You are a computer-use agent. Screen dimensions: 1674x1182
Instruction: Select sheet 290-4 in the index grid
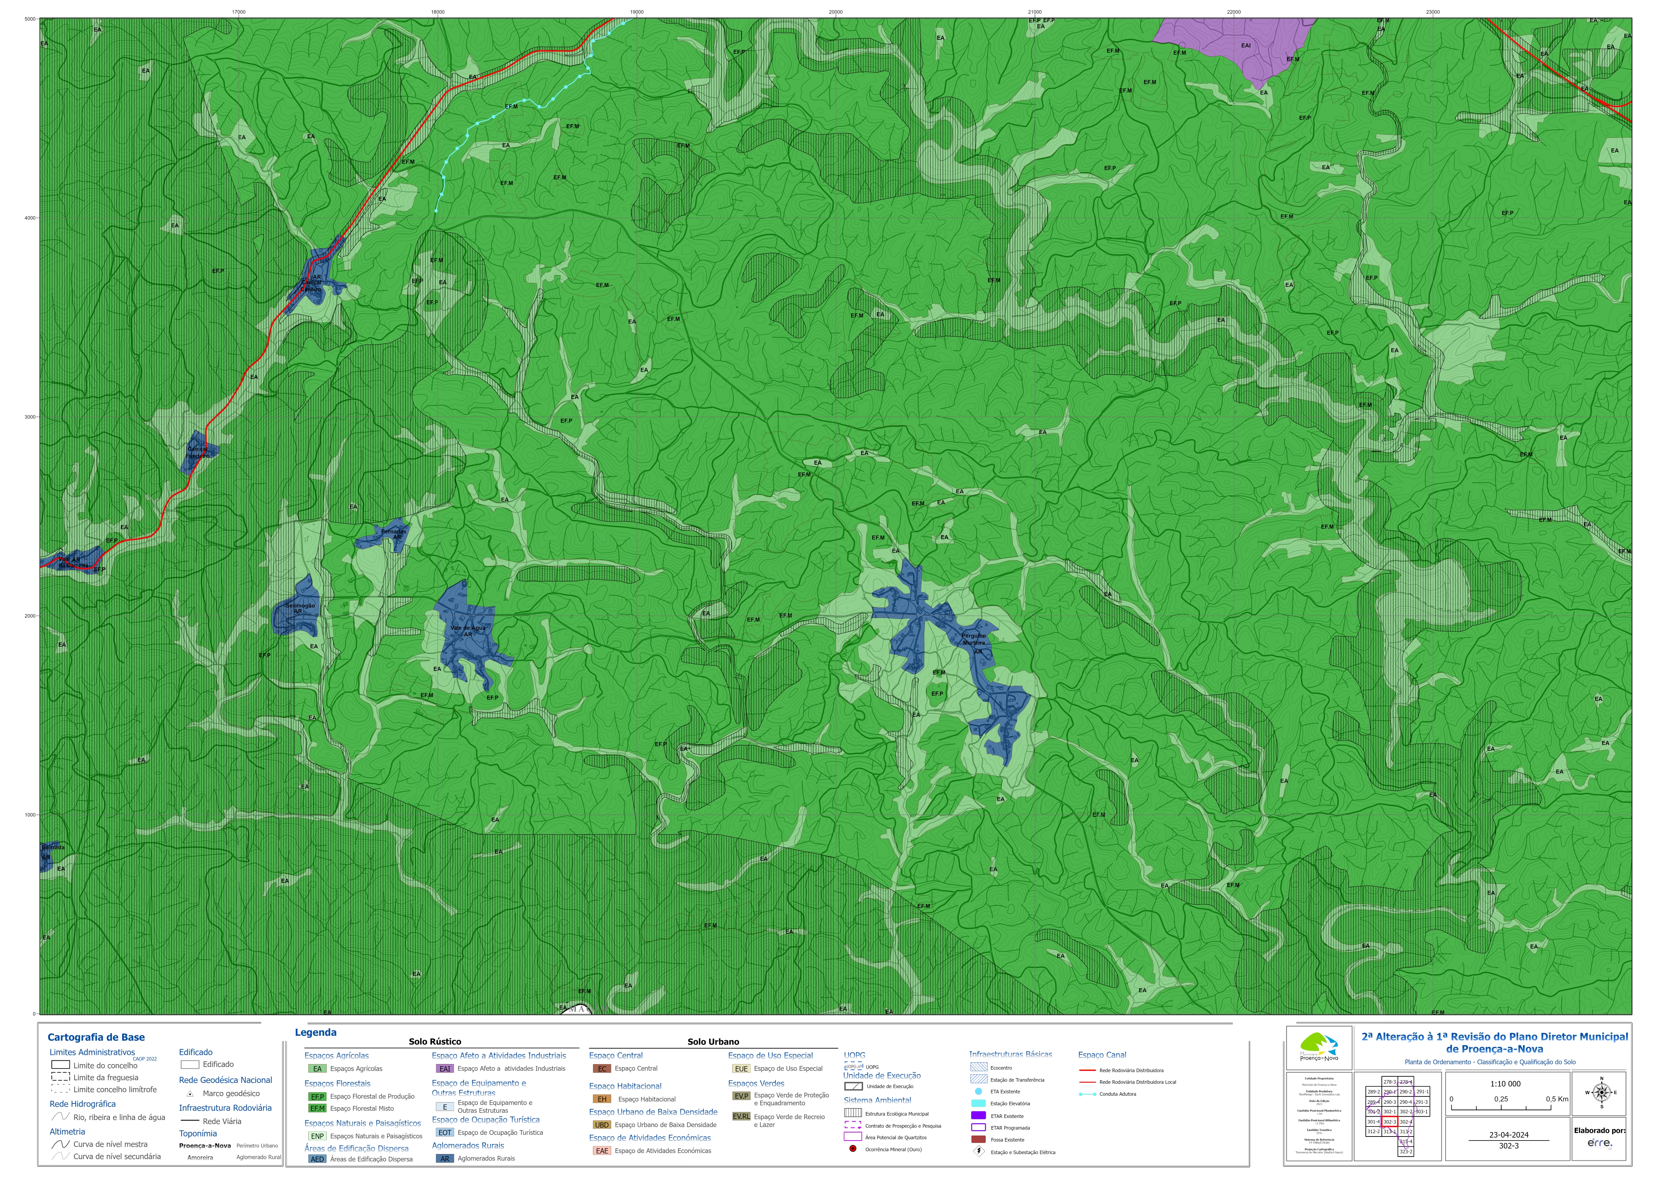[1405, 1102]
